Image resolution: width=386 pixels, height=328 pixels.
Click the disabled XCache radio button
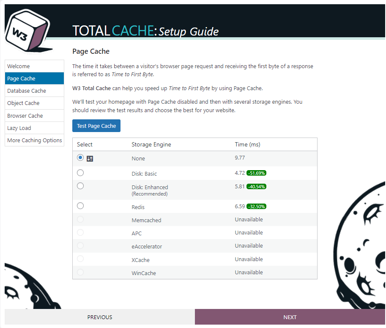(x=80, y=259)
